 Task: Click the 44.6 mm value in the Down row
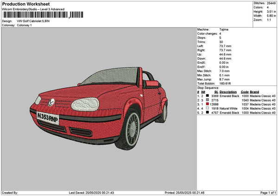pos(225,59)
